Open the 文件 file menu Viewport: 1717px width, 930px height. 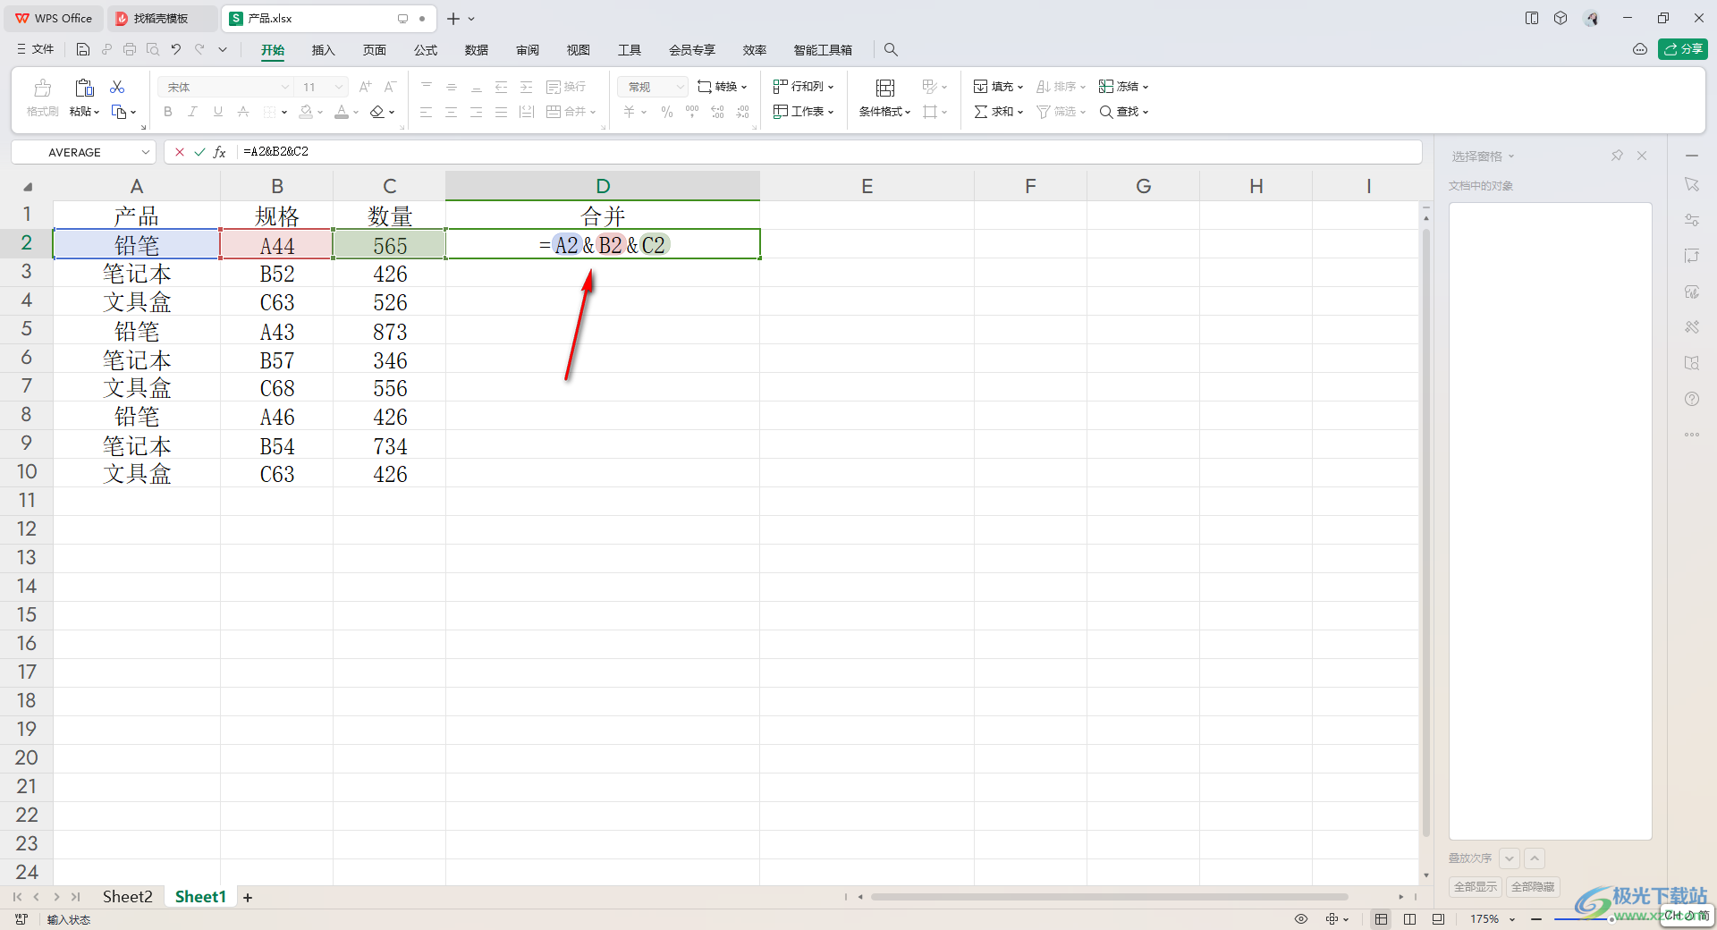pos(36,49)
